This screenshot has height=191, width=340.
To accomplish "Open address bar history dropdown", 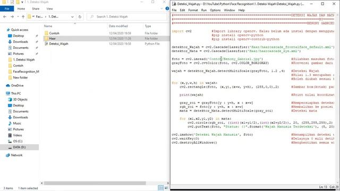I will [72, 16].
